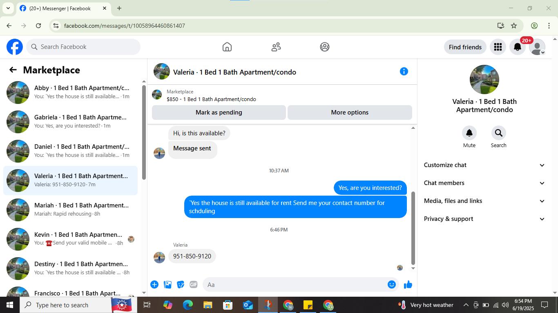This screenshot has width=558, height=313.
Task: Click the chat messages scrollbar thumb
Action: click(x=413, y=228)
